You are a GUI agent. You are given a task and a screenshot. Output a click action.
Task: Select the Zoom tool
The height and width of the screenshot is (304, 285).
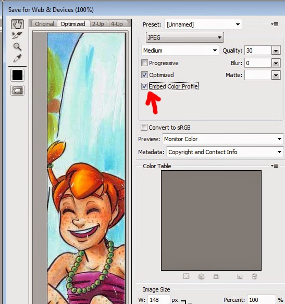point(17,47)
